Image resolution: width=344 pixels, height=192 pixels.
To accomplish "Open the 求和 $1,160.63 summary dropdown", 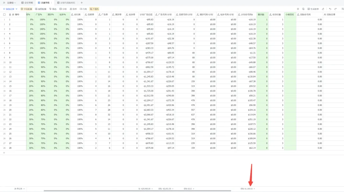I will 247,189.
